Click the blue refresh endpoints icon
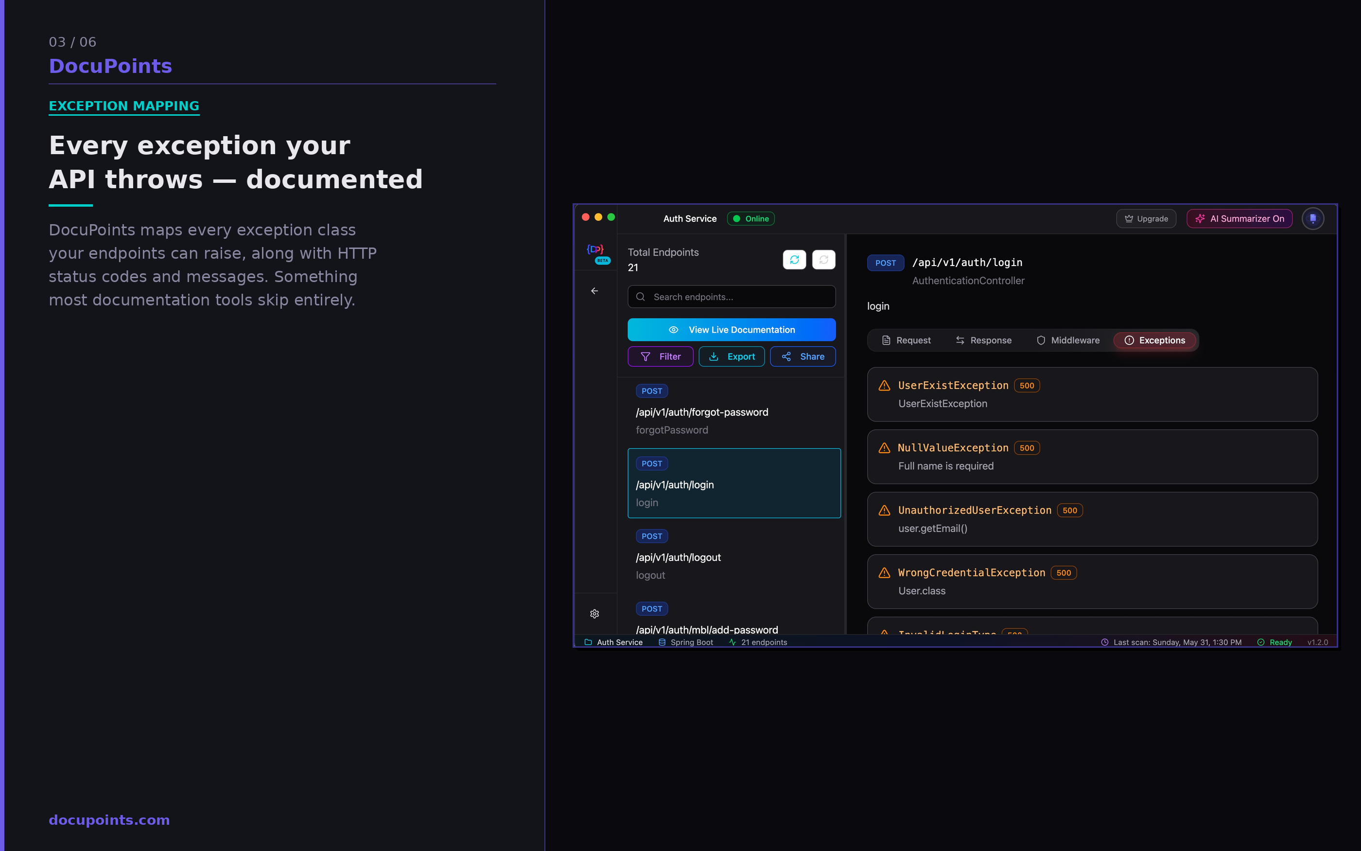Screen dimensions: 1361x851 [794, 260]
